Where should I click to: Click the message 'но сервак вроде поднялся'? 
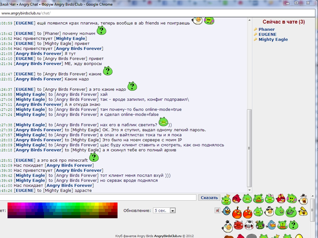pos(129,181)
